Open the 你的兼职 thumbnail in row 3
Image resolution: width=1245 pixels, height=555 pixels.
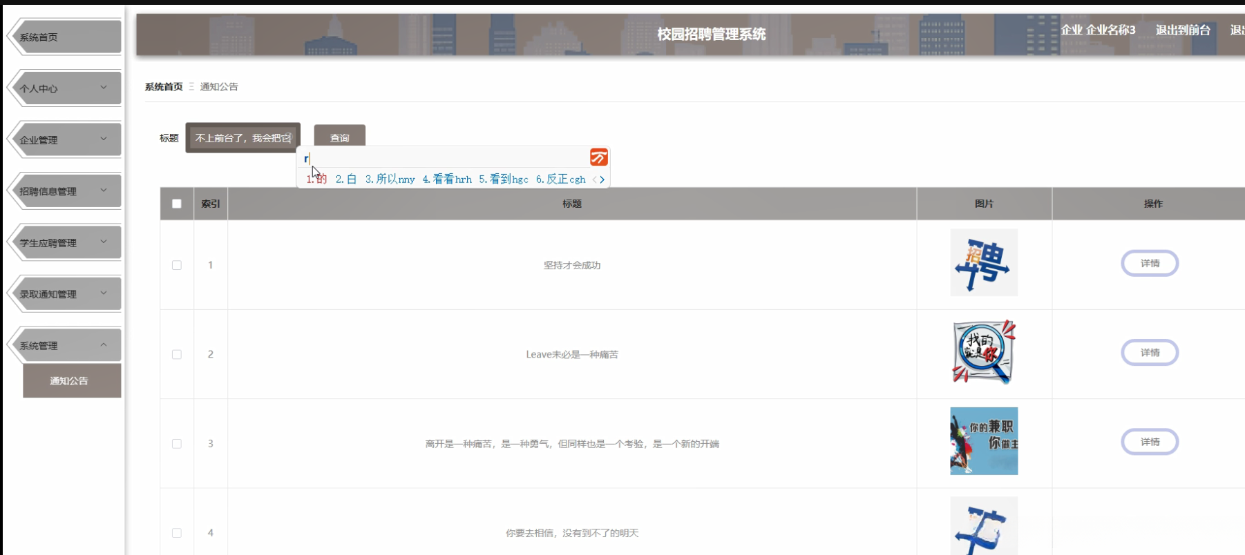point(984,441)
